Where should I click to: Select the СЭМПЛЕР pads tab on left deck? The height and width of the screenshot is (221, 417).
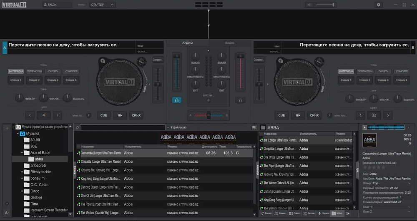(71, 72)
